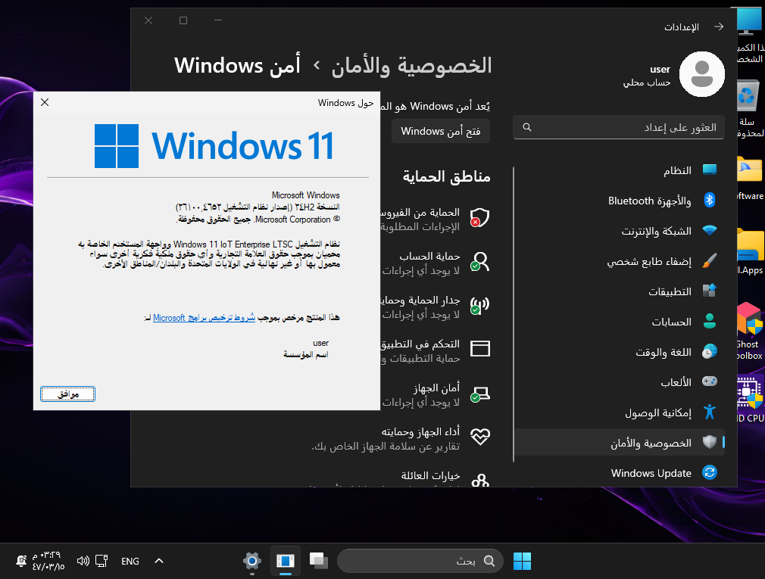Select الخصوصية والأمان in the sidebar

pyautogui.click(x=620, y=443)
